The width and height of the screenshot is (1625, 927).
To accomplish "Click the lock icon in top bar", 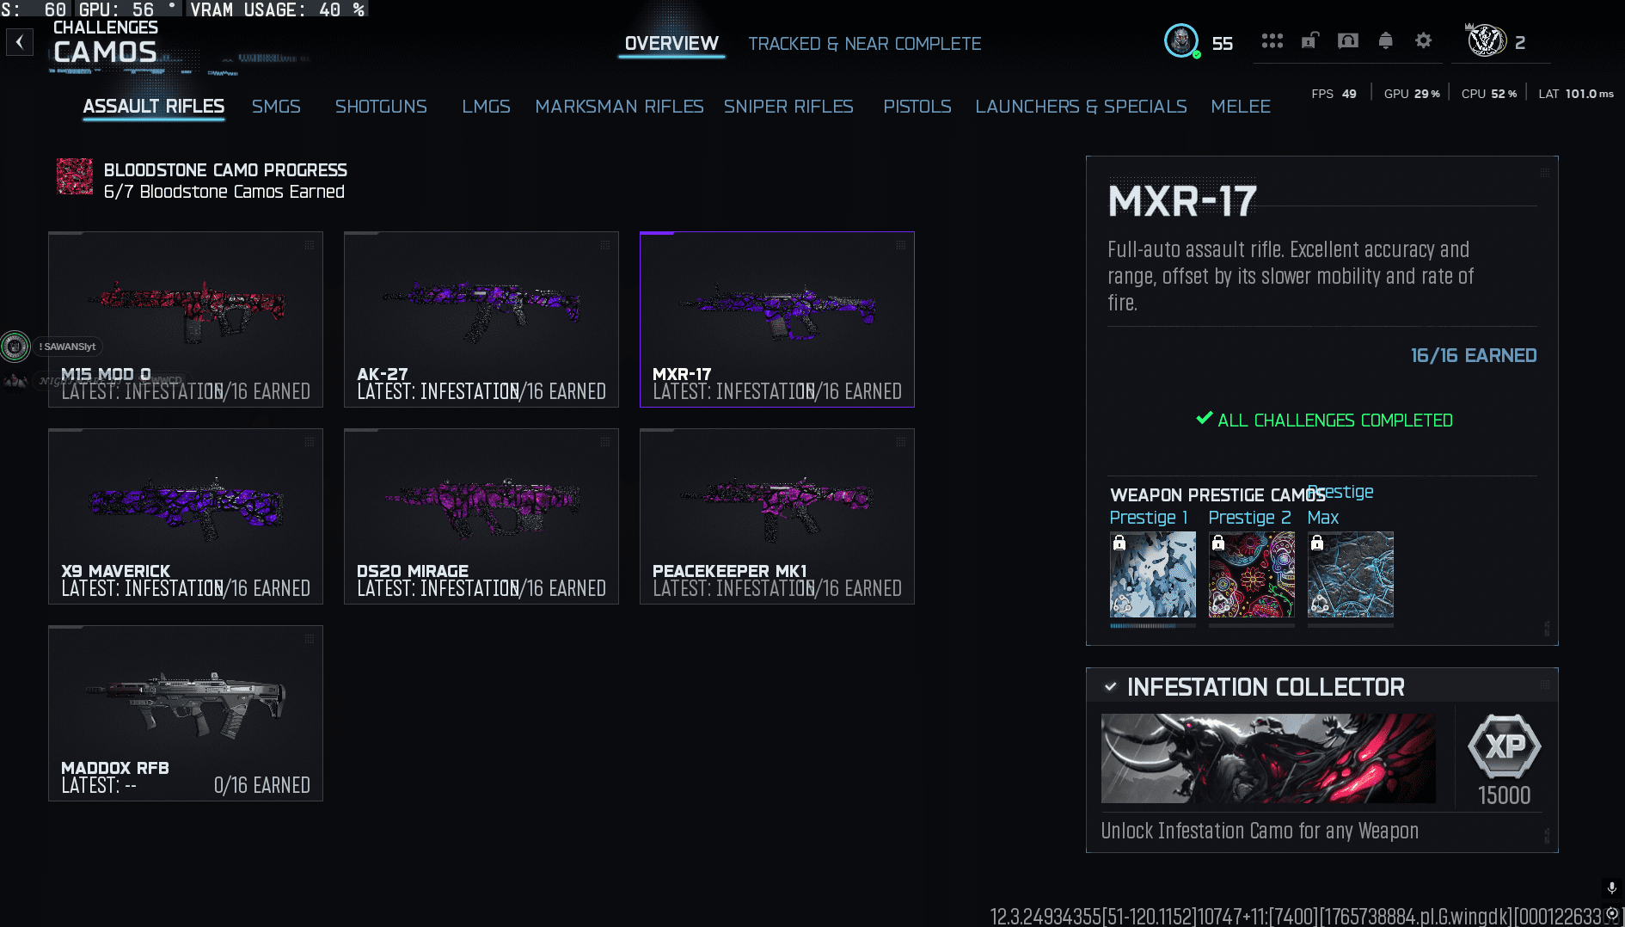I will click(x=1309, y=41).
